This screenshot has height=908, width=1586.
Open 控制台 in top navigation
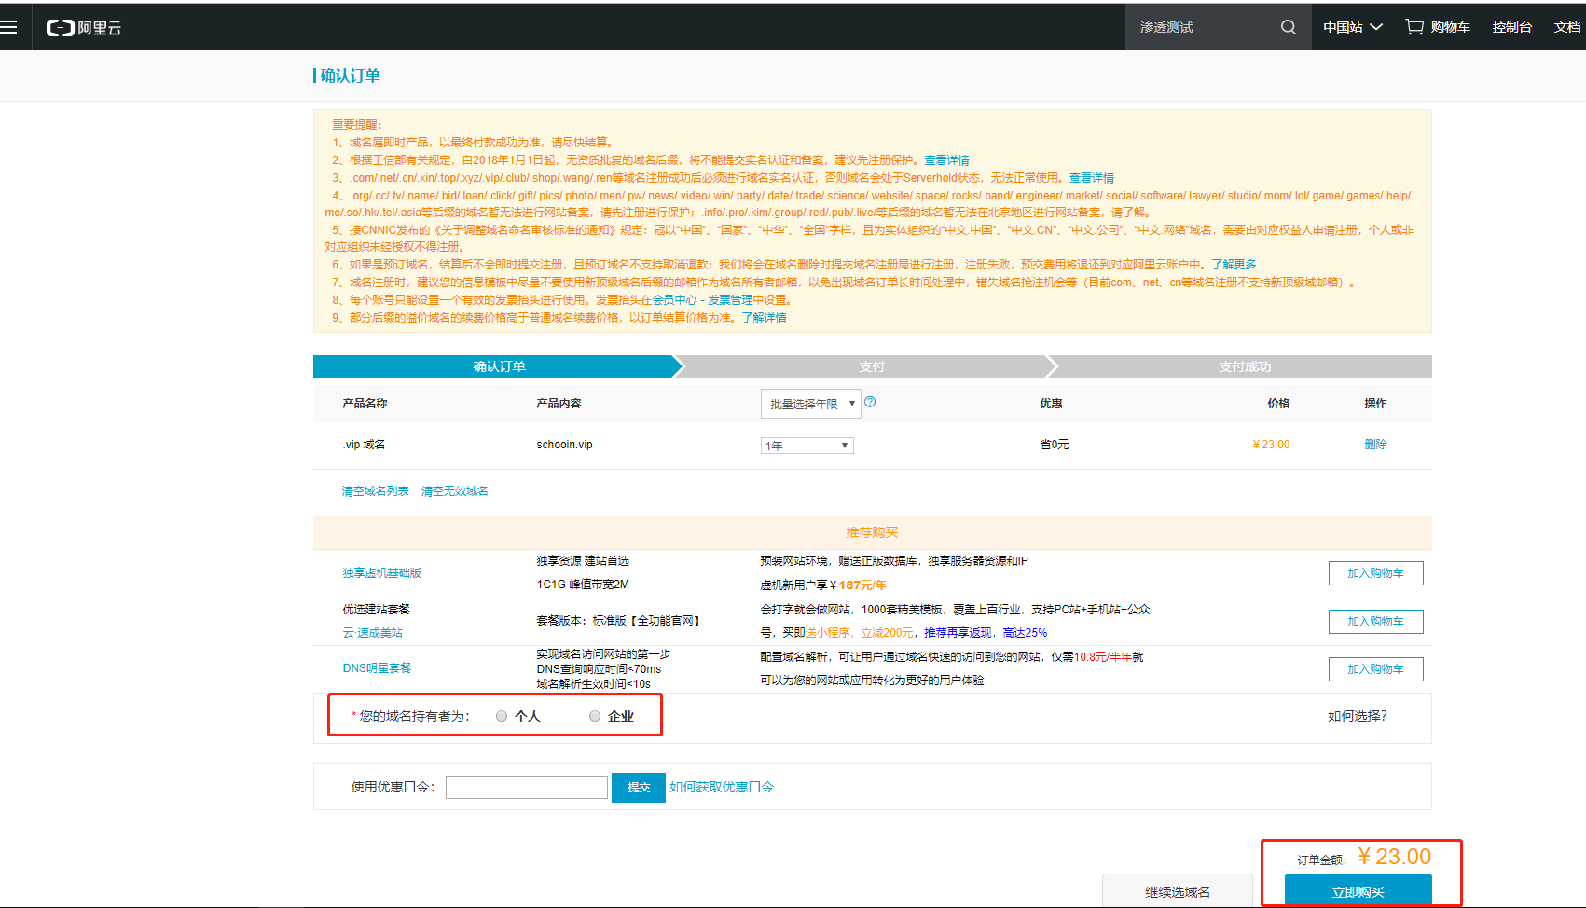pos(1511,27)
